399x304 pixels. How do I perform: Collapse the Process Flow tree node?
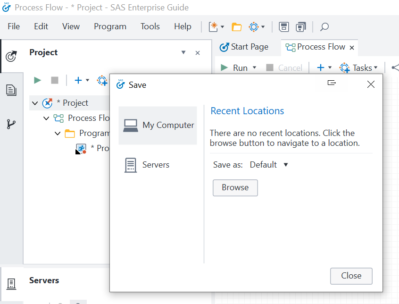tap(46, 118)
